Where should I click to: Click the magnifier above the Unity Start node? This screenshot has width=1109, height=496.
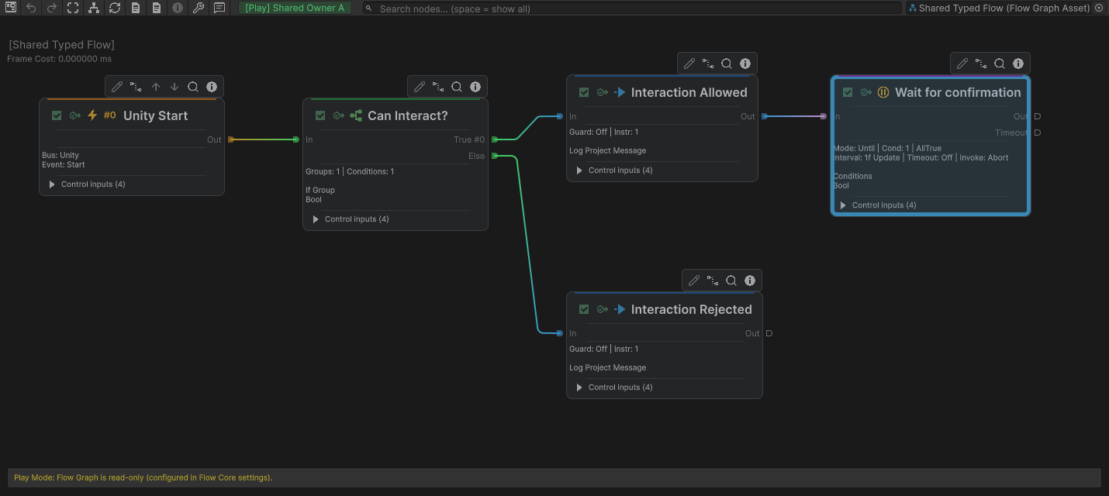coord(193,87)
